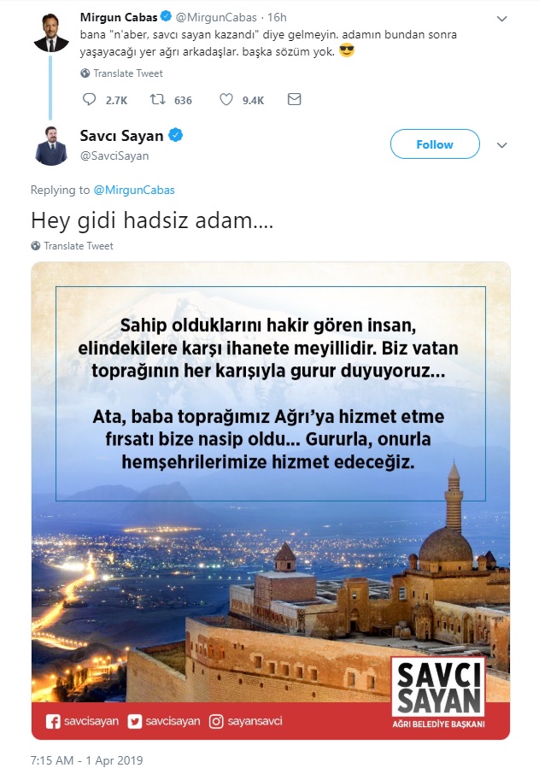
Task: Expand options chevron next to Follow button
Action: [x=501, y=145]
